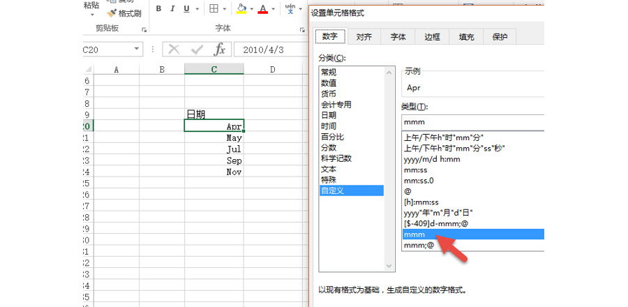
Task: Click the formula bar confirm checkmark icon
Action: tap(197, 50)
